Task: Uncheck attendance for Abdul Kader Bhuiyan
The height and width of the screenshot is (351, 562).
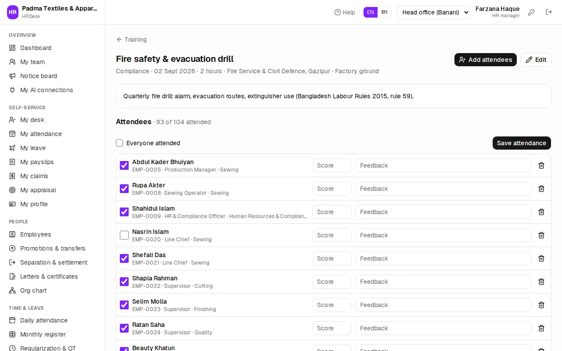Action: pyautogui.click(x=124, y=165)
